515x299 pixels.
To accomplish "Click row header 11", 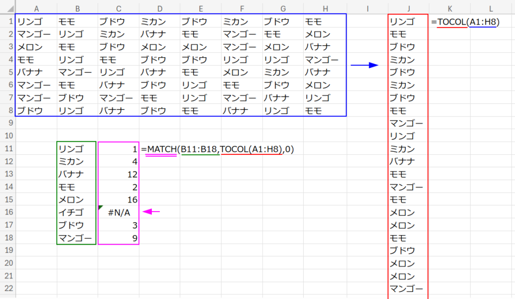I will 8,149.
